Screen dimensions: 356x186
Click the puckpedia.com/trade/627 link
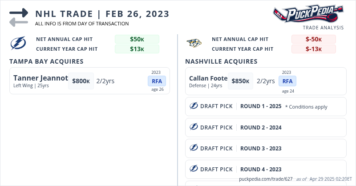[266, 178]
